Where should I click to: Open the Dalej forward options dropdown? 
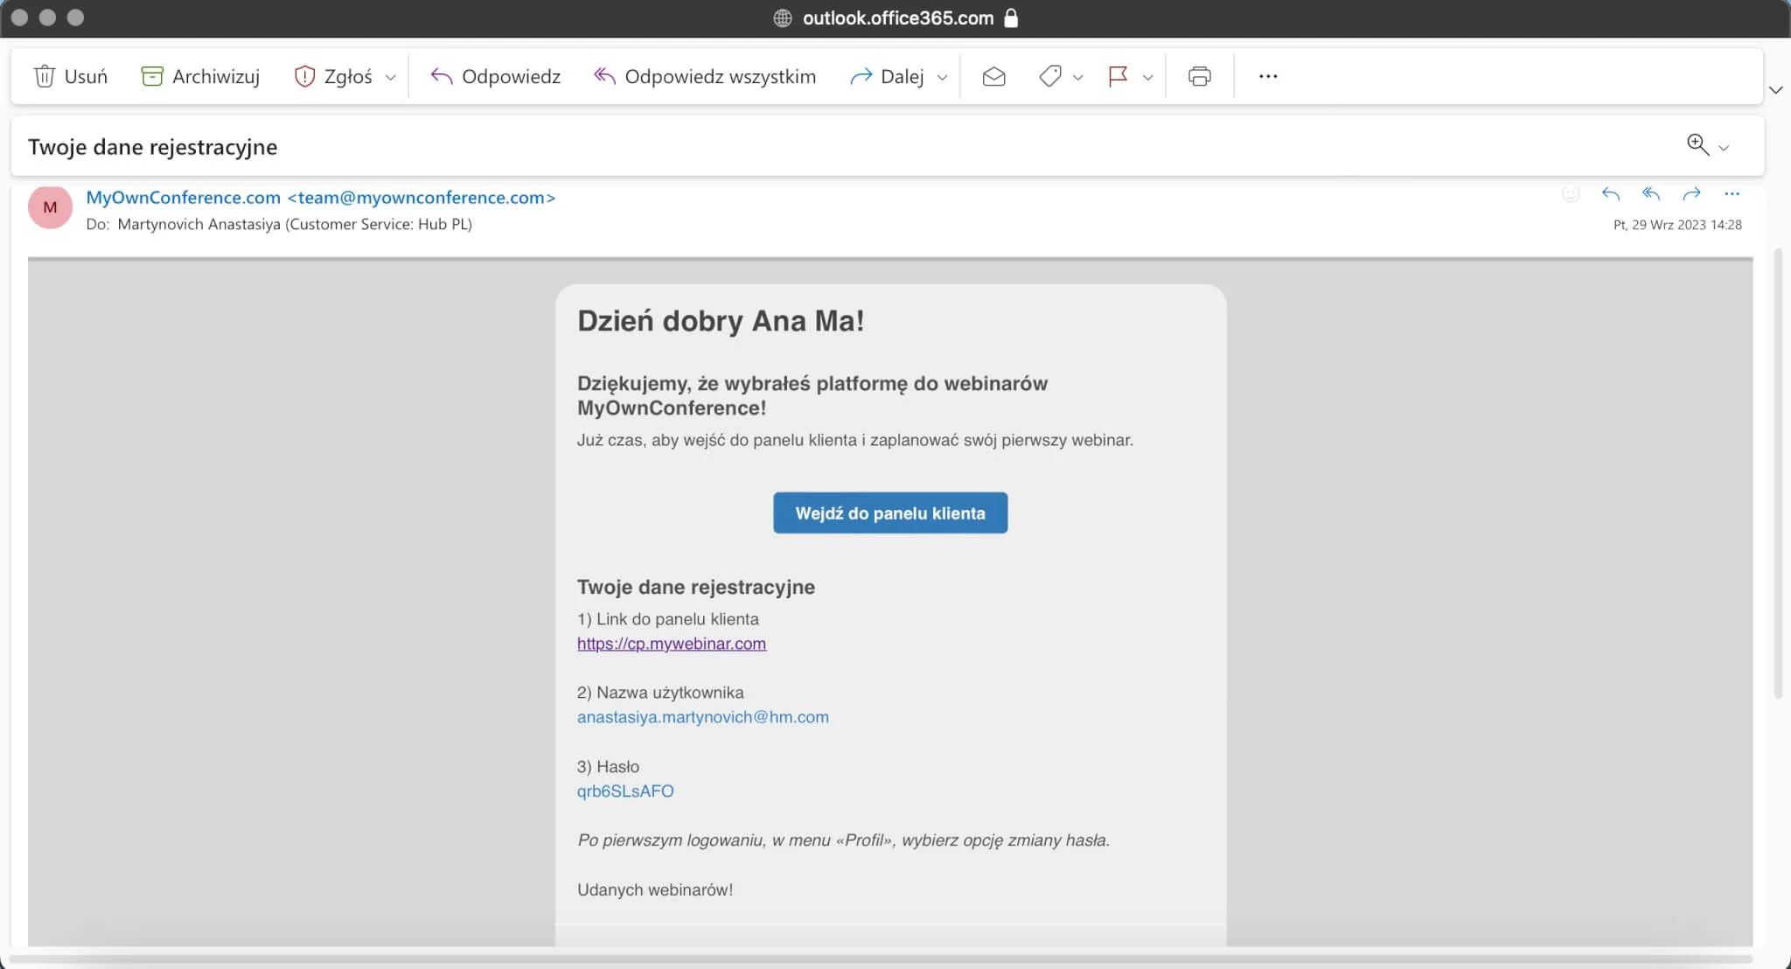tap(942, 77)
